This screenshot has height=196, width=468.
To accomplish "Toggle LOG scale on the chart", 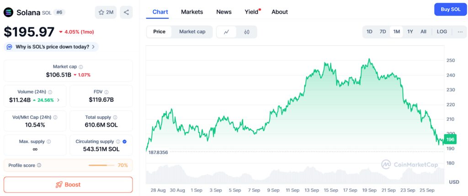I will pos(442,31).
